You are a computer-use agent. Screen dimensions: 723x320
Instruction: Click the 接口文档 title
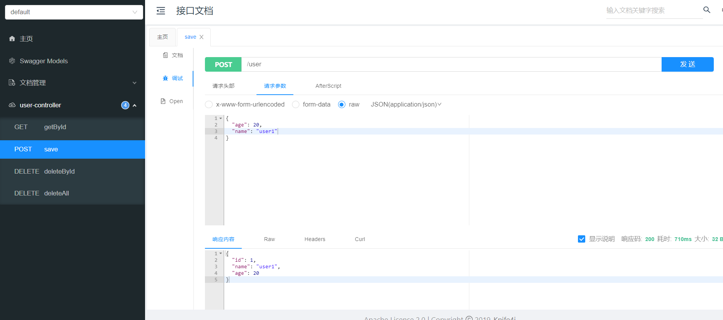(x=195, y=11)
